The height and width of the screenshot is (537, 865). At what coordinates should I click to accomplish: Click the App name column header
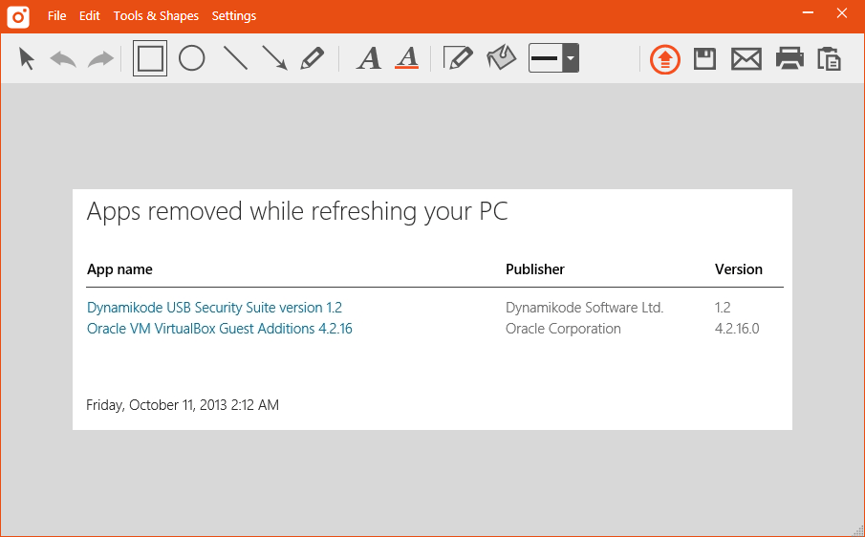click(x=119, y=269)
